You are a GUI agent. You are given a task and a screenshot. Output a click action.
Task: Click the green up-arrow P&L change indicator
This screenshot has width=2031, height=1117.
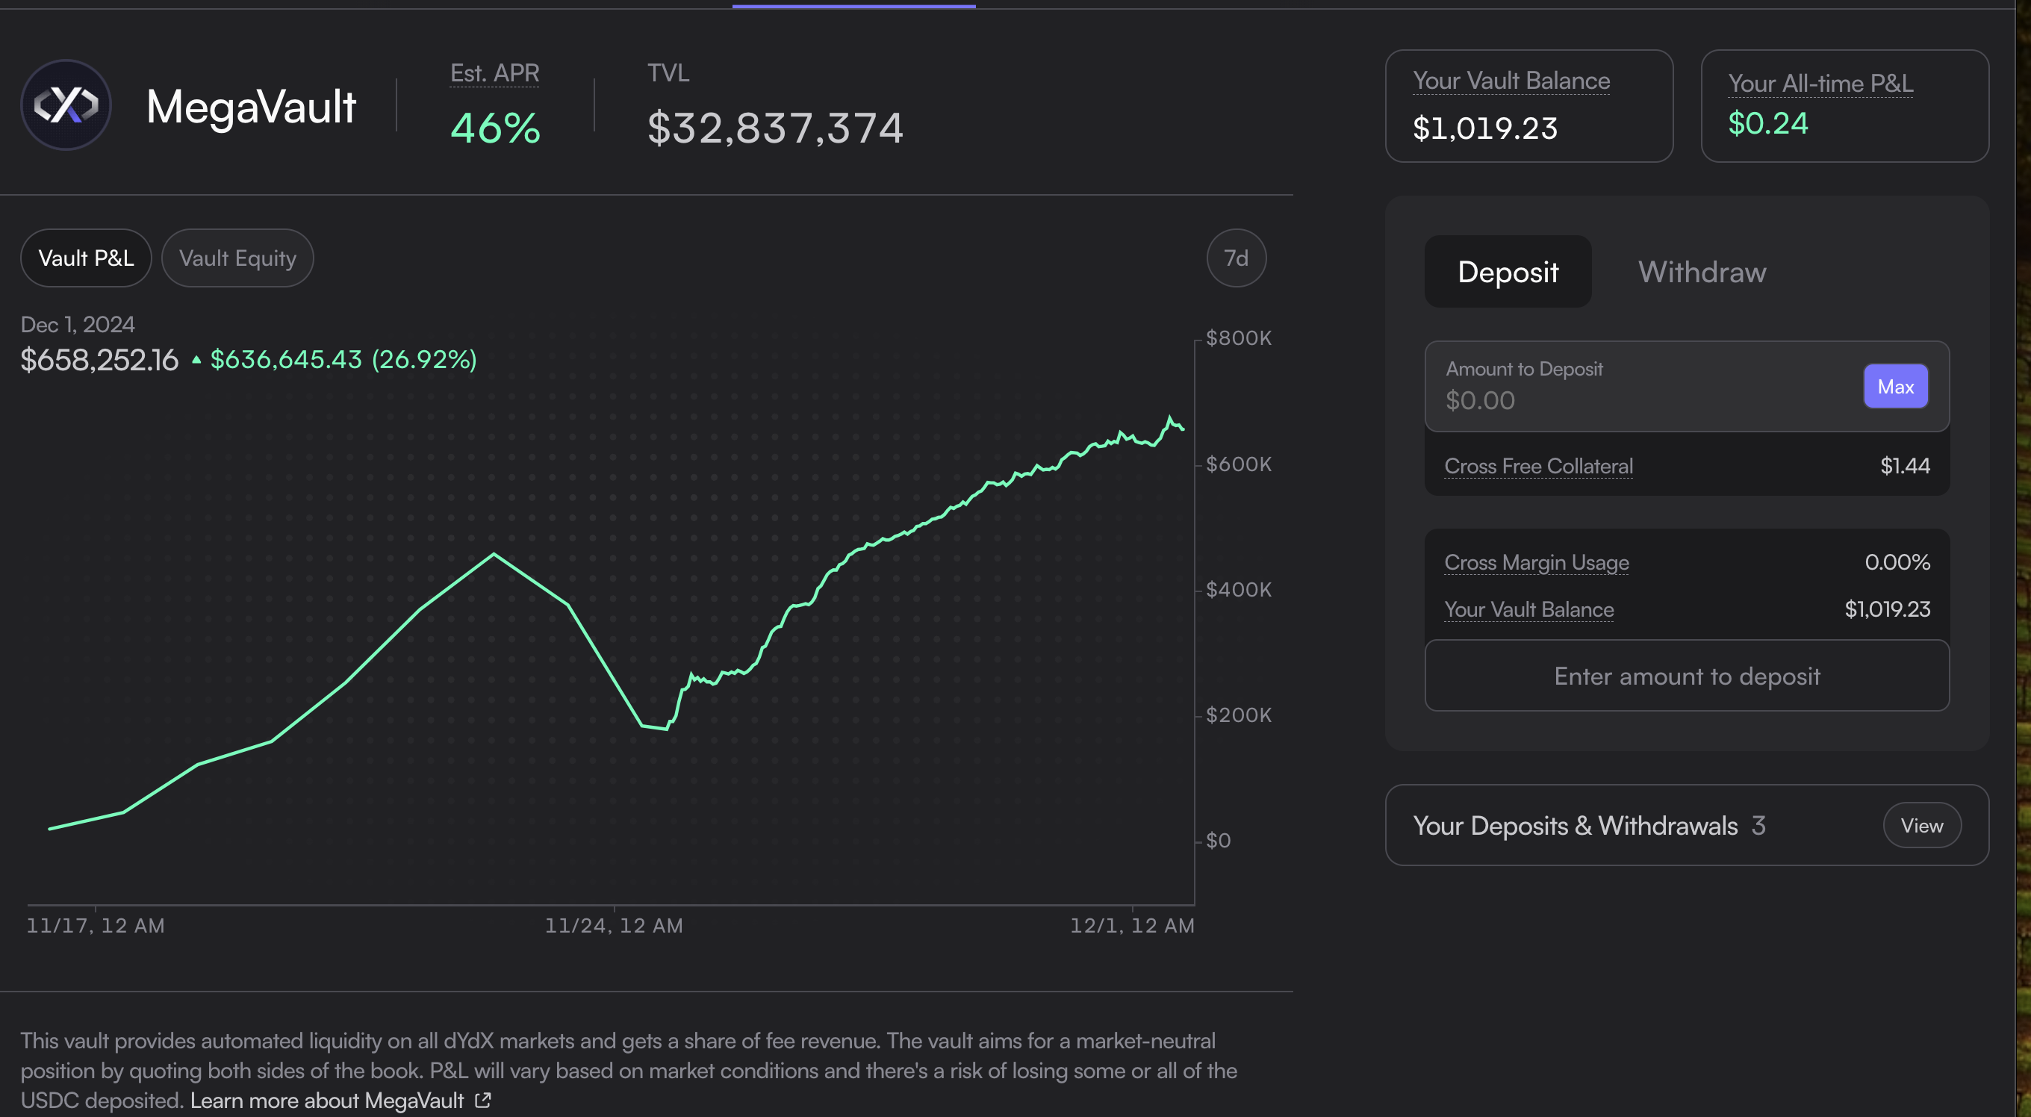196,360
